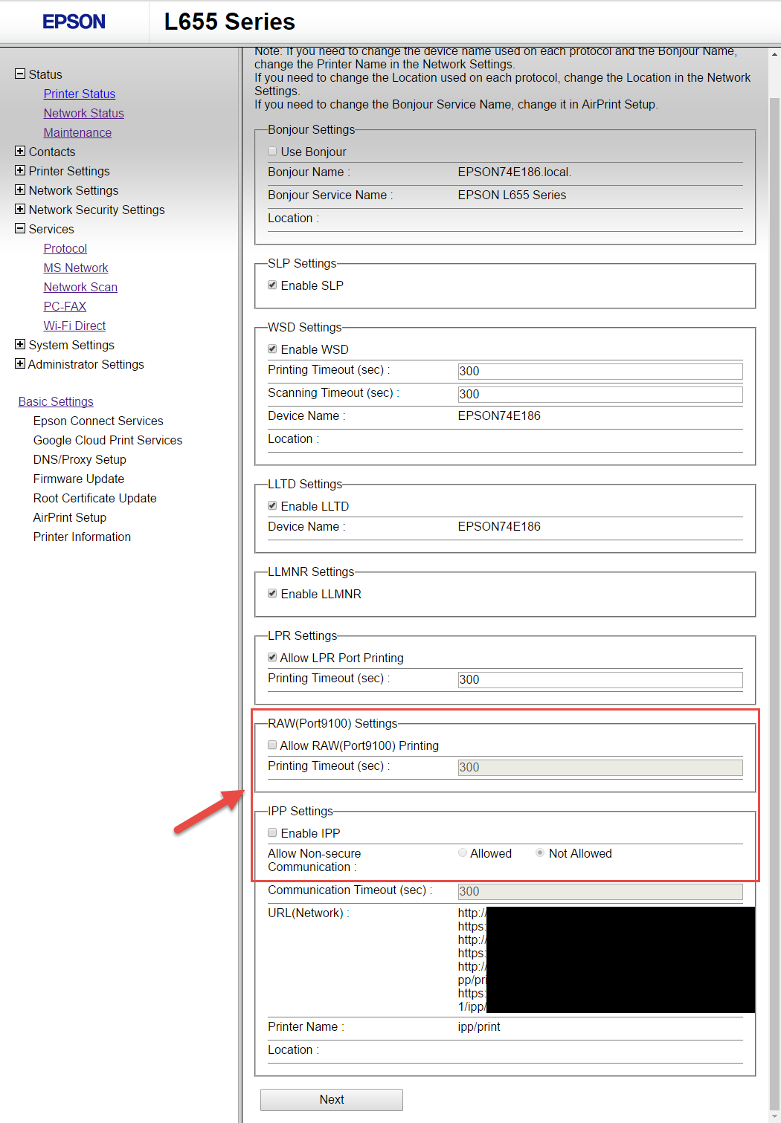This screenshot has height=1123, width=781.
Task: Expand Network Security Settings section
Action: (x=20, y=209)
